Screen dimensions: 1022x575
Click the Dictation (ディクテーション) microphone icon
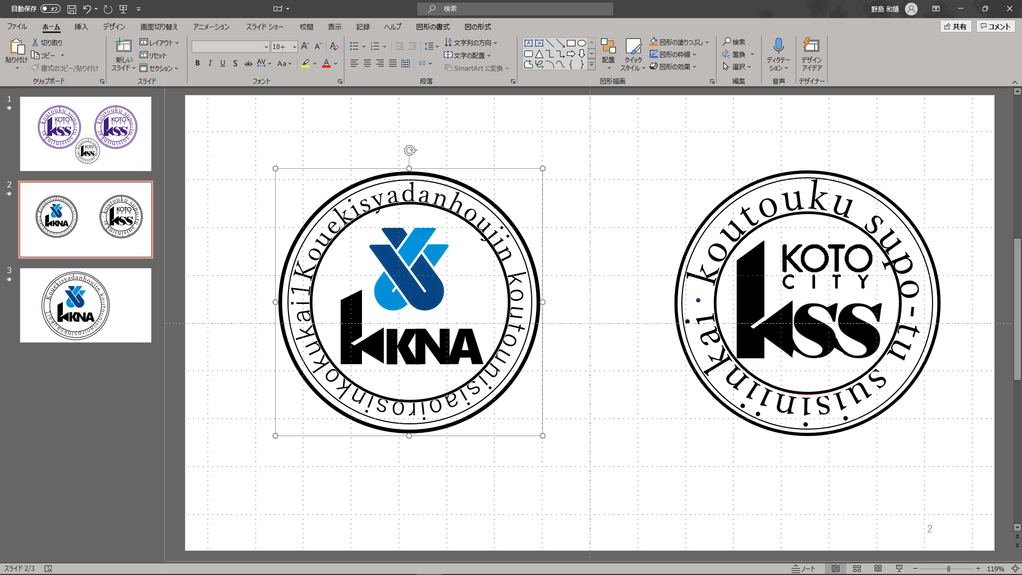pos(778,46)
